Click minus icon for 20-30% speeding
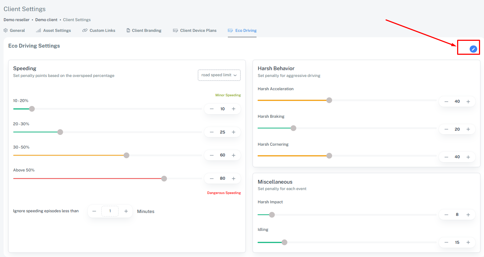The height and width of the screenshot is (257, 484). tap(212, 132)
